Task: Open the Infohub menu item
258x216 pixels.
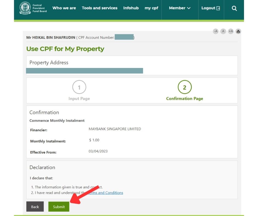Action: click(x=131, y=8)
